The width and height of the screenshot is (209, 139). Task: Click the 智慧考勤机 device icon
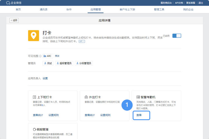[x=138, y=97]
